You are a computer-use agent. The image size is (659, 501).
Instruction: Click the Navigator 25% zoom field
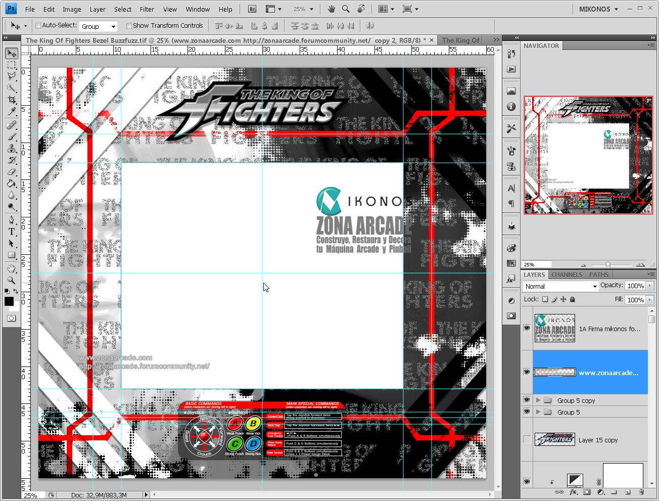coord(537,264)
